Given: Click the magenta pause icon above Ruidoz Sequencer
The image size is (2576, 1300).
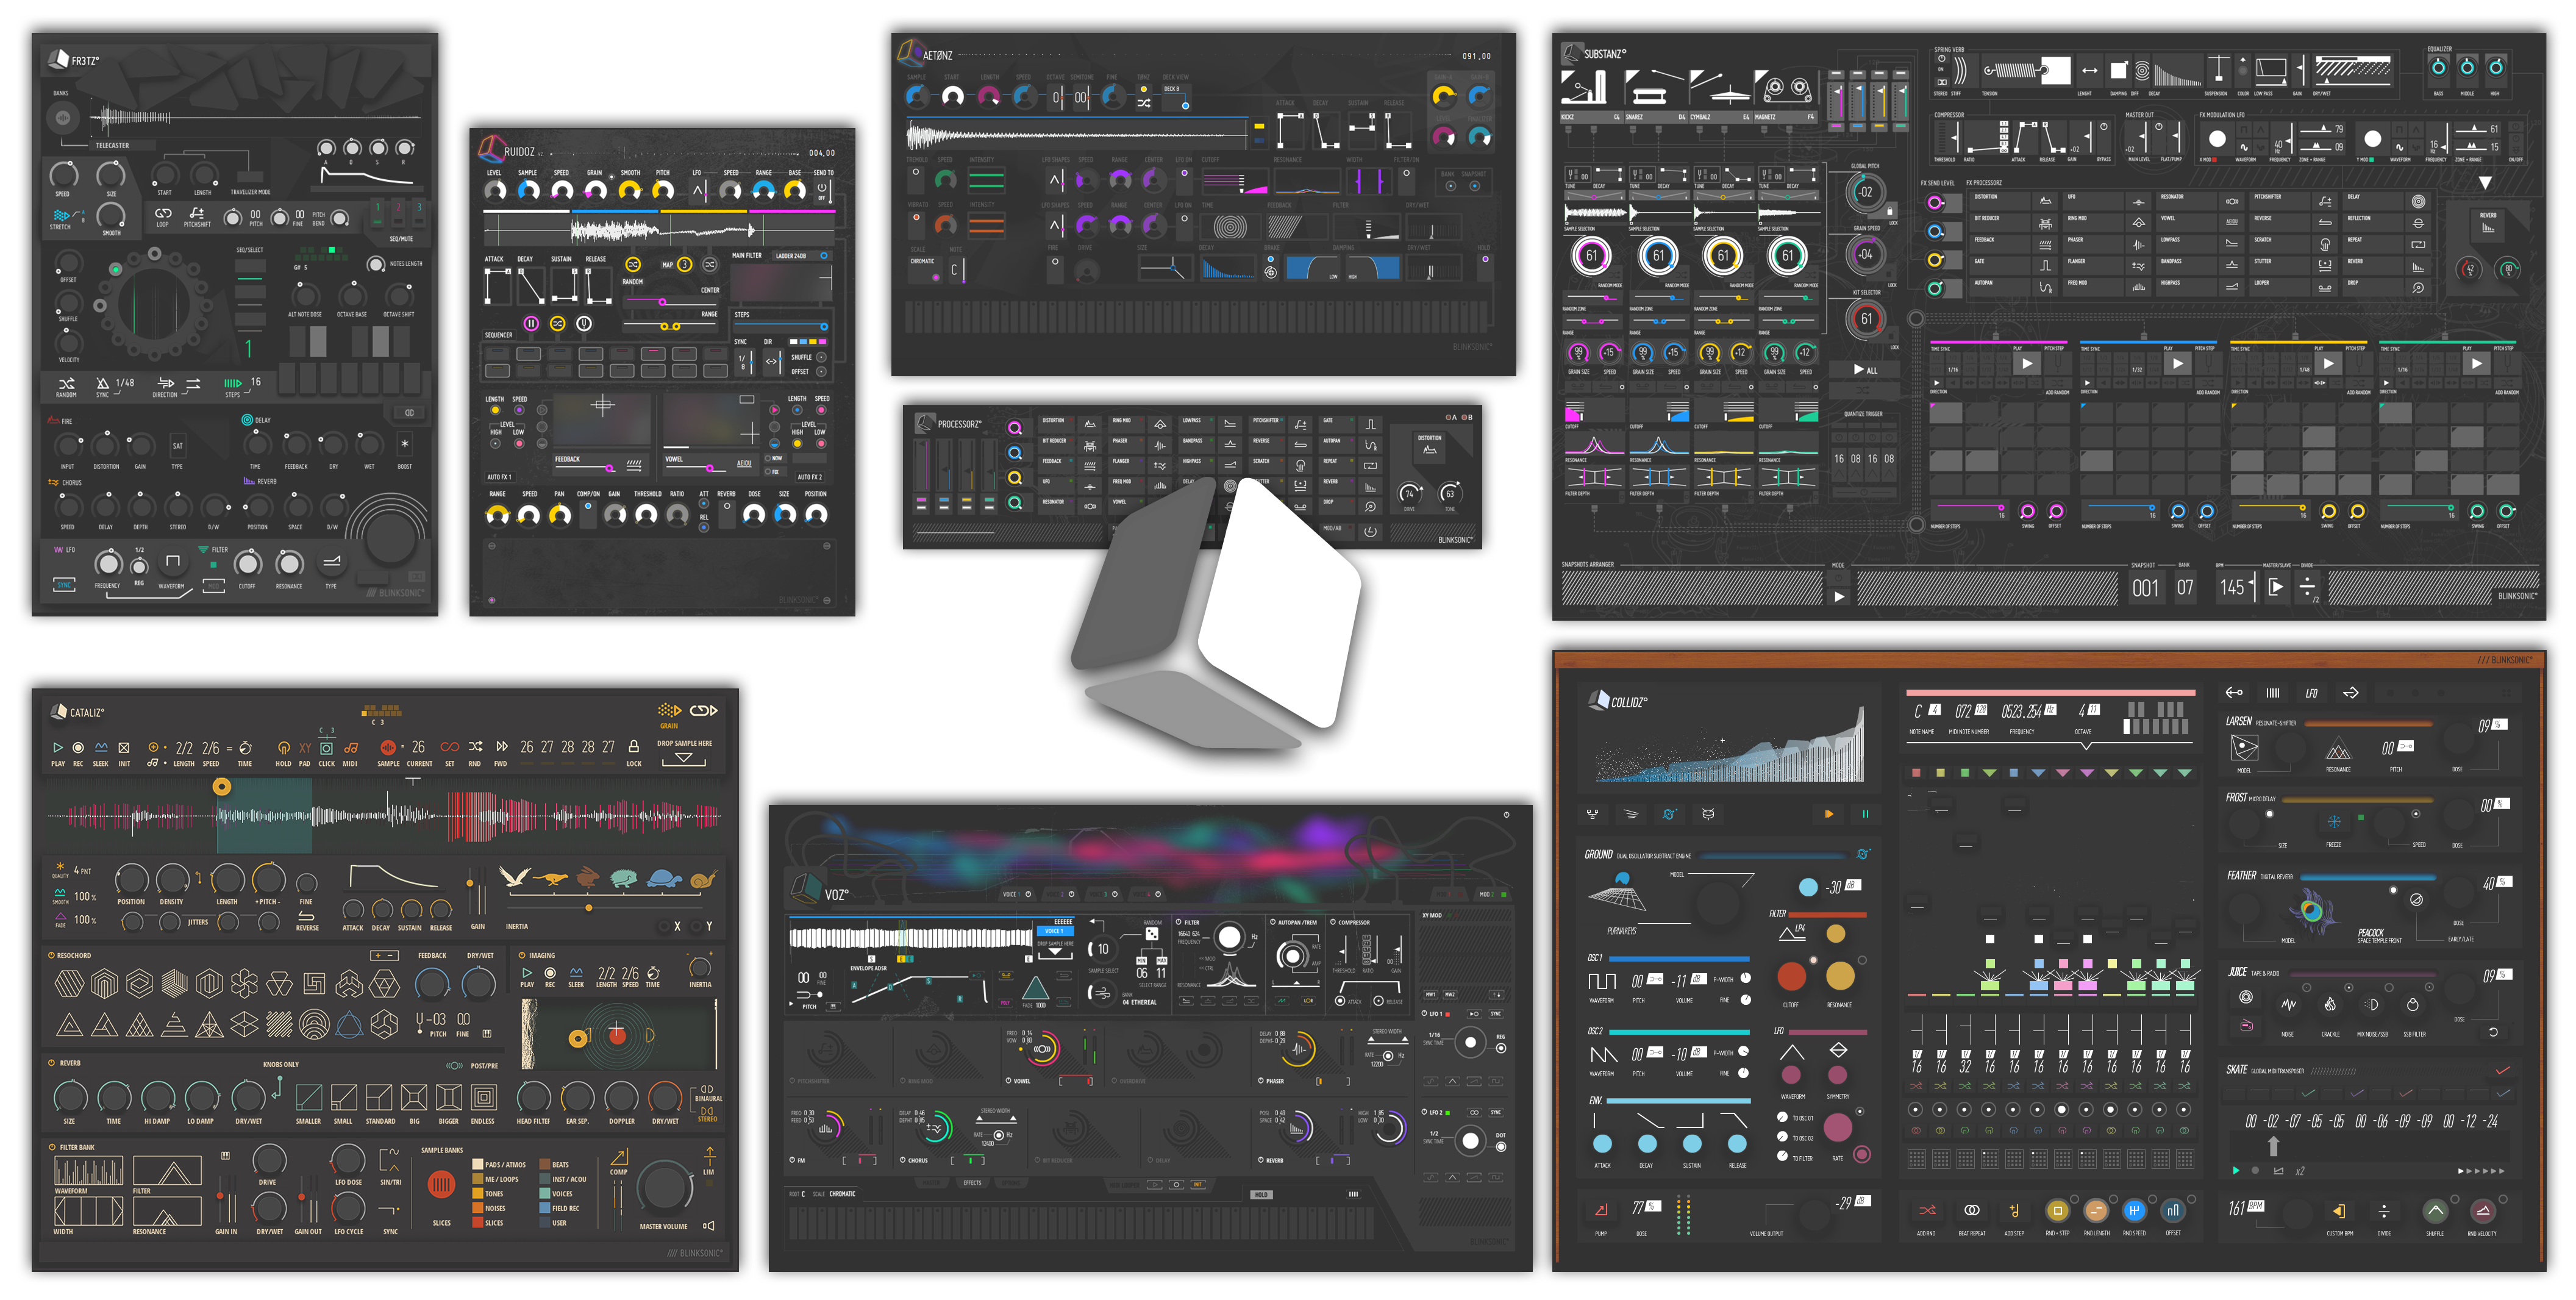Looking at the screenshot, I should 531,323.
